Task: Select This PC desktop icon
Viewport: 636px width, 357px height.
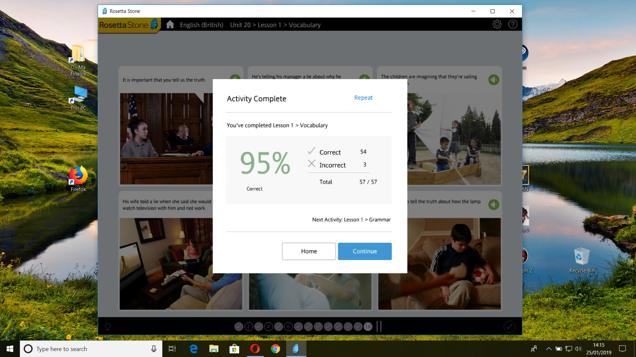Action: (78, 98)
